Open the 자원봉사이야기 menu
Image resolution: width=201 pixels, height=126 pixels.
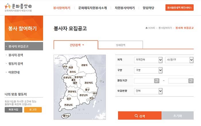[125, 8]
